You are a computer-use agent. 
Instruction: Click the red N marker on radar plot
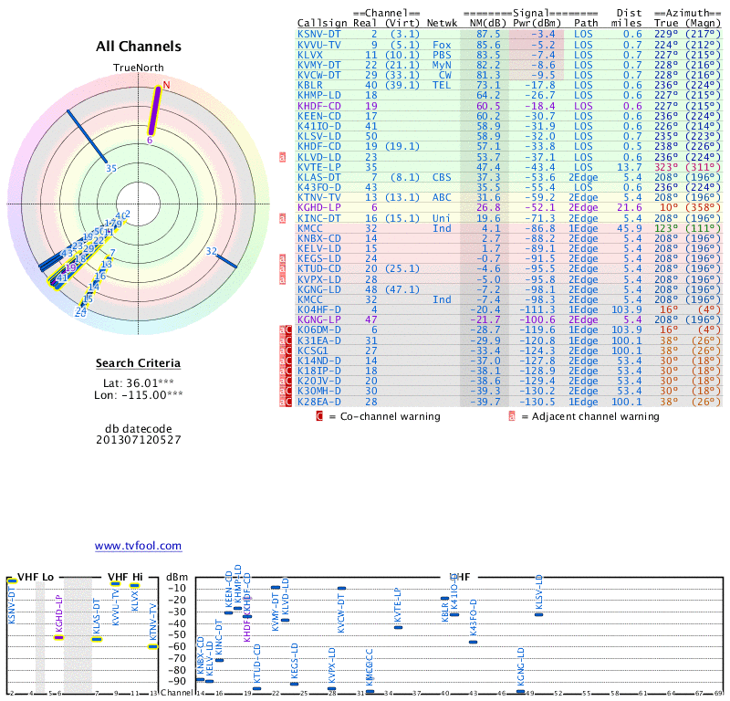coord(166,85)
